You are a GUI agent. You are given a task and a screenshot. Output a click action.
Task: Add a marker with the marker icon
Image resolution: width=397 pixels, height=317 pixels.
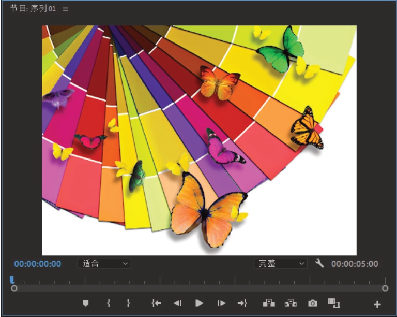coord(86,304)
